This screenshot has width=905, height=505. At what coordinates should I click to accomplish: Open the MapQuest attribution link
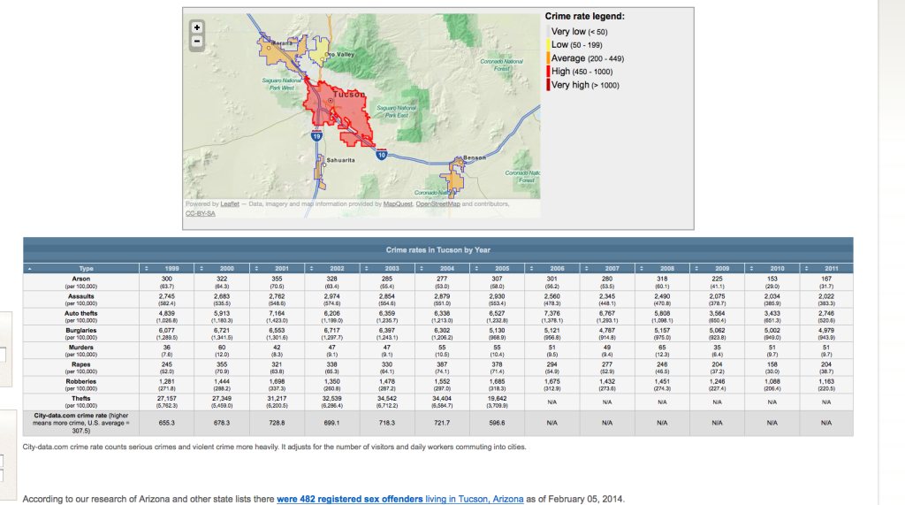pos(398,204)
